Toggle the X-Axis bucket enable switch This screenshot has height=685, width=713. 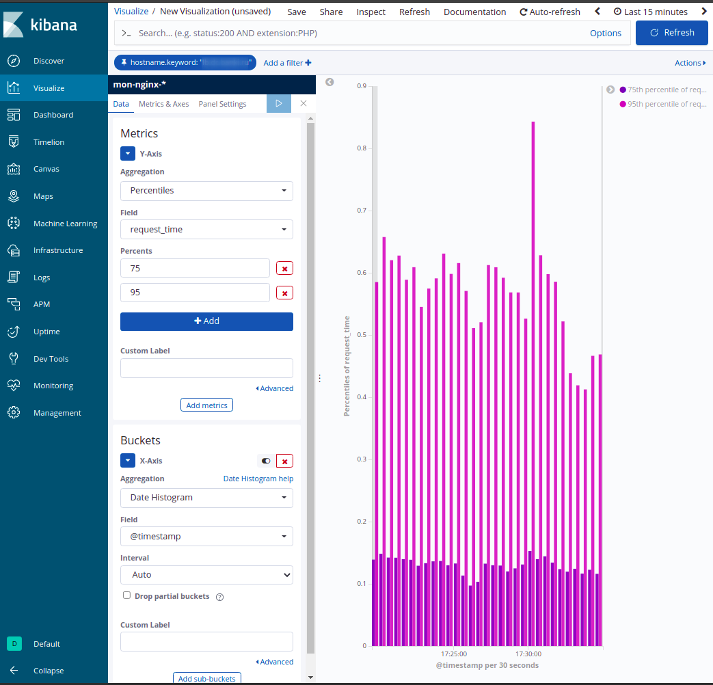coord(266,461)
